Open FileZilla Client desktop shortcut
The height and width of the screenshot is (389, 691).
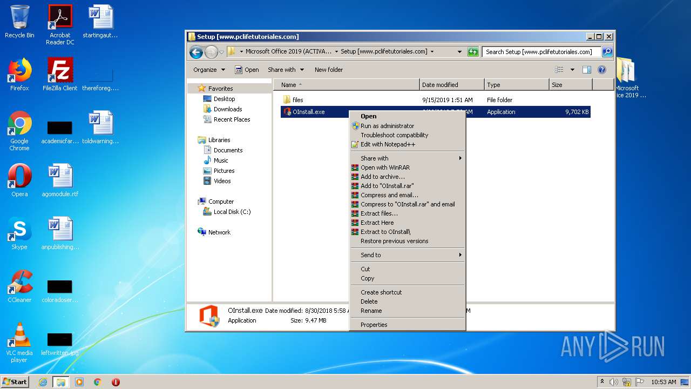coord(60,75)
